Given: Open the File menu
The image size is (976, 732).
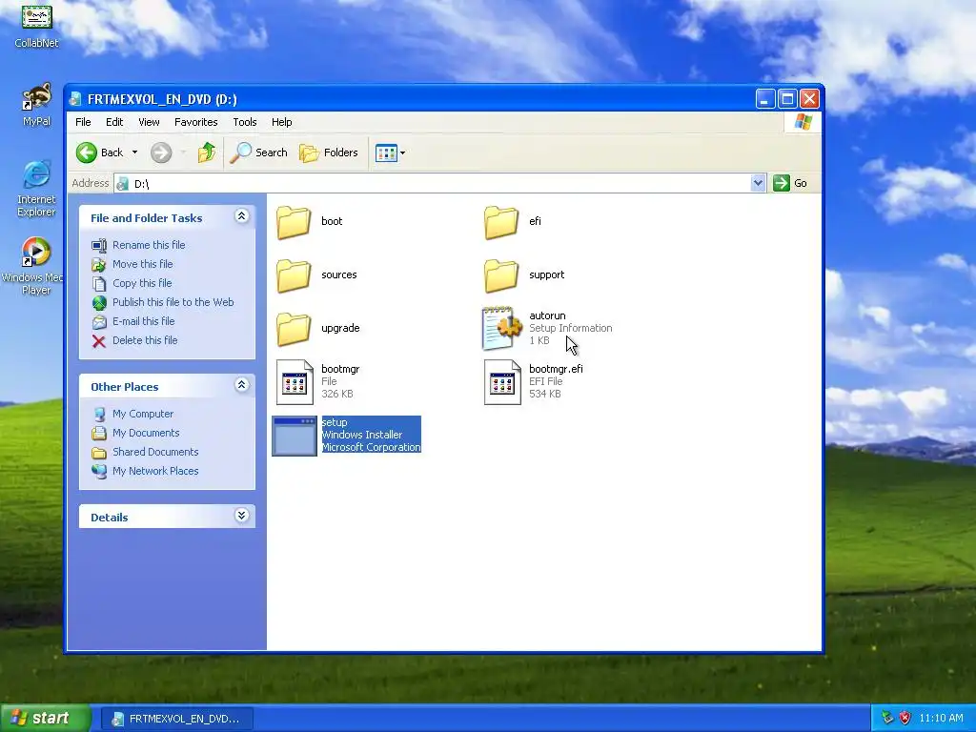Looking at the screenshot, I should click(x=83, y=122).
